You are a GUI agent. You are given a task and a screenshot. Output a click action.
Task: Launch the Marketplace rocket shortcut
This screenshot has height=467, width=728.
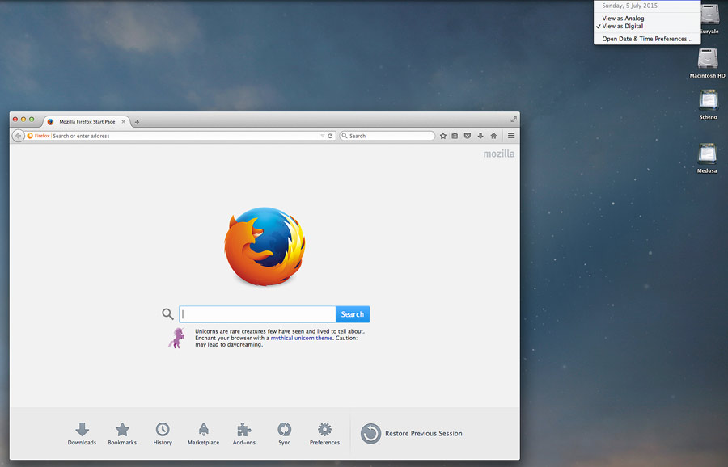203,434
